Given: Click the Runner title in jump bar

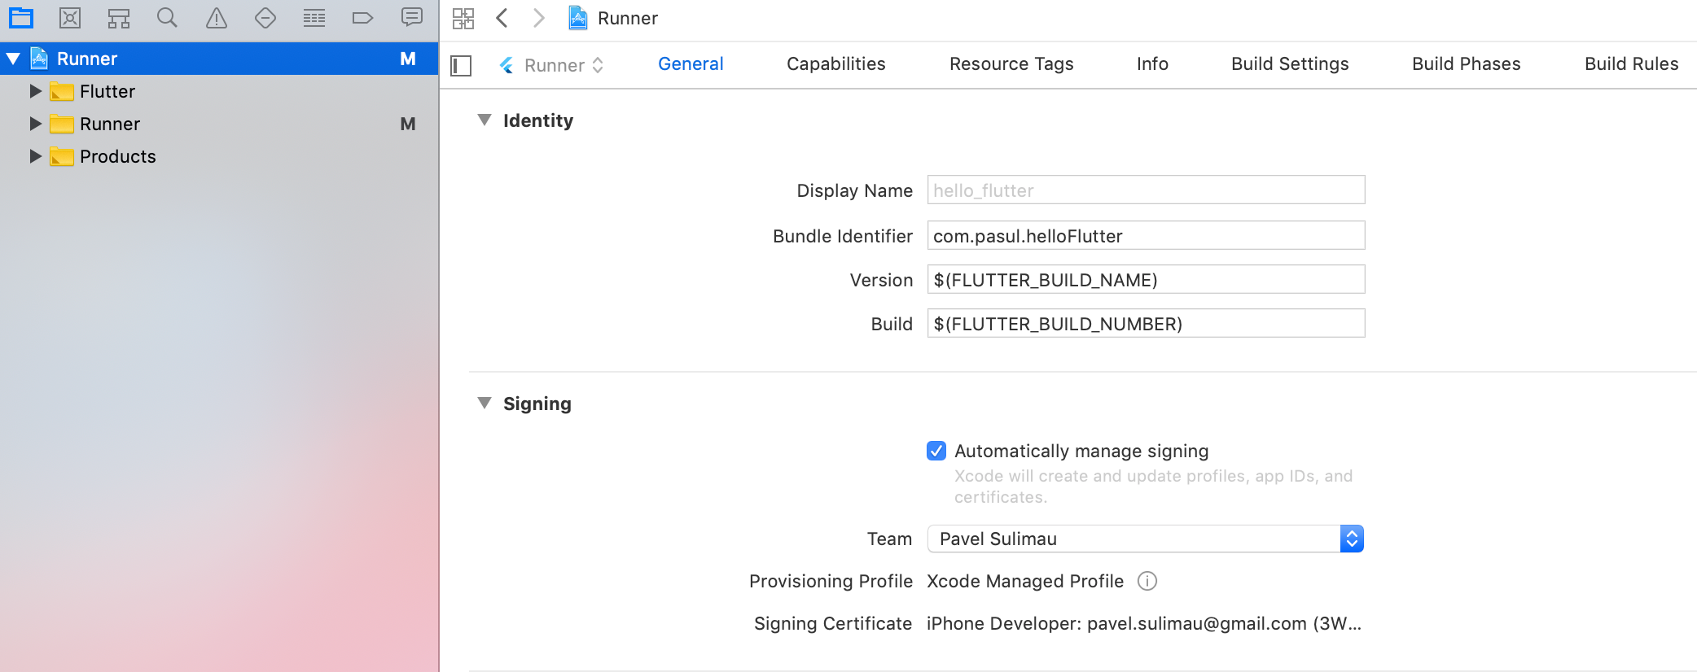Looking at the screenshot, I should (x=627, y=18).
